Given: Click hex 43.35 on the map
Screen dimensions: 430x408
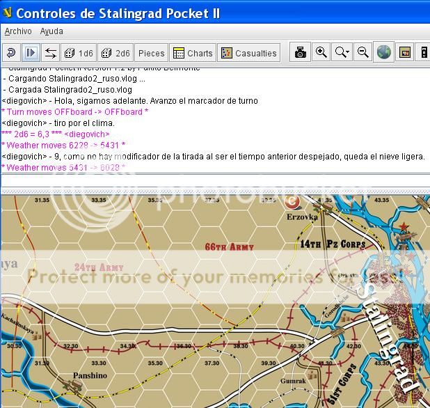Looking at the screenshot, I should point(382,200).
